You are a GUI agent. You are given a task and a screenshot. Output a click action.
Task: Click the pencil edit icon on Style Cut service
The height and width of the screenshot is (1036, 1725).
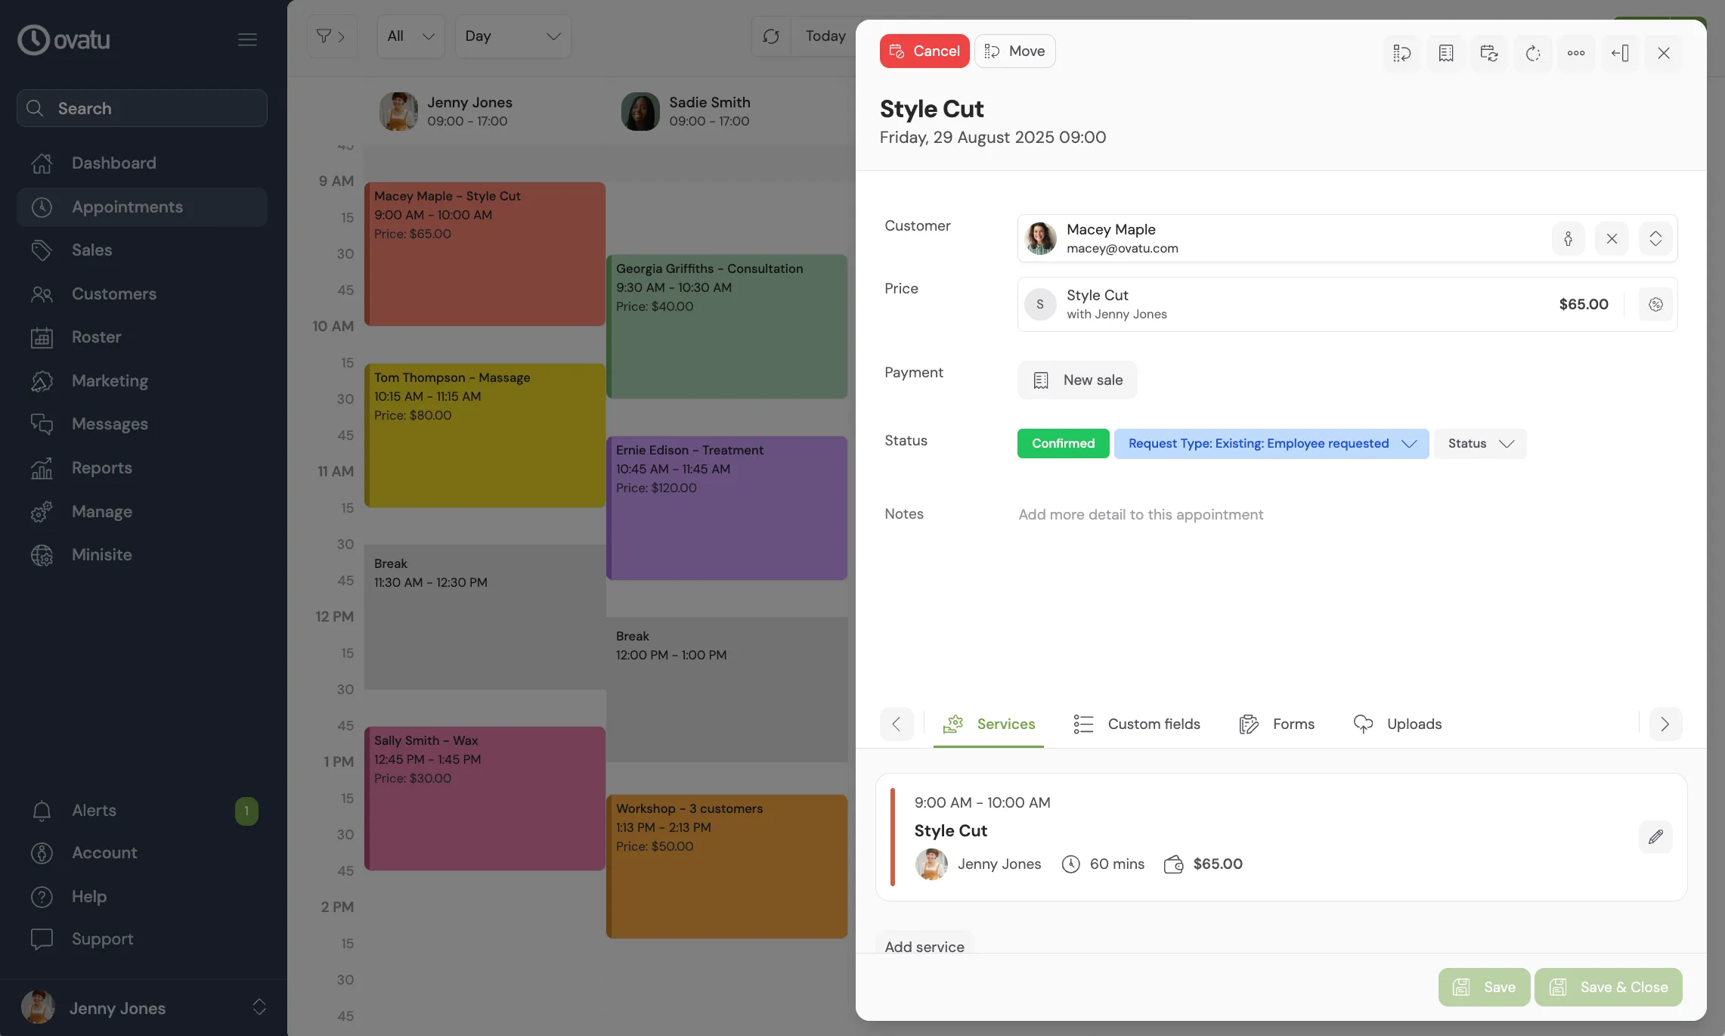tap(1655, 836)
